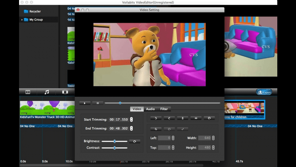Open the filmstrip transitions icon

pos(65,92)
